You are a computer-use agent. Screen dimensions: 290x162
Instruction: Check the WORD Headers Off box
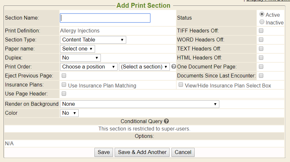[261, 40]
